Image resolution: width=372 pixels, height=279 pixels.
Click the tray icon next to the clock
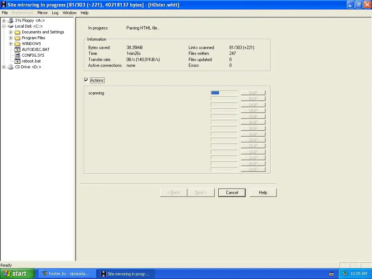coord(345,274)
